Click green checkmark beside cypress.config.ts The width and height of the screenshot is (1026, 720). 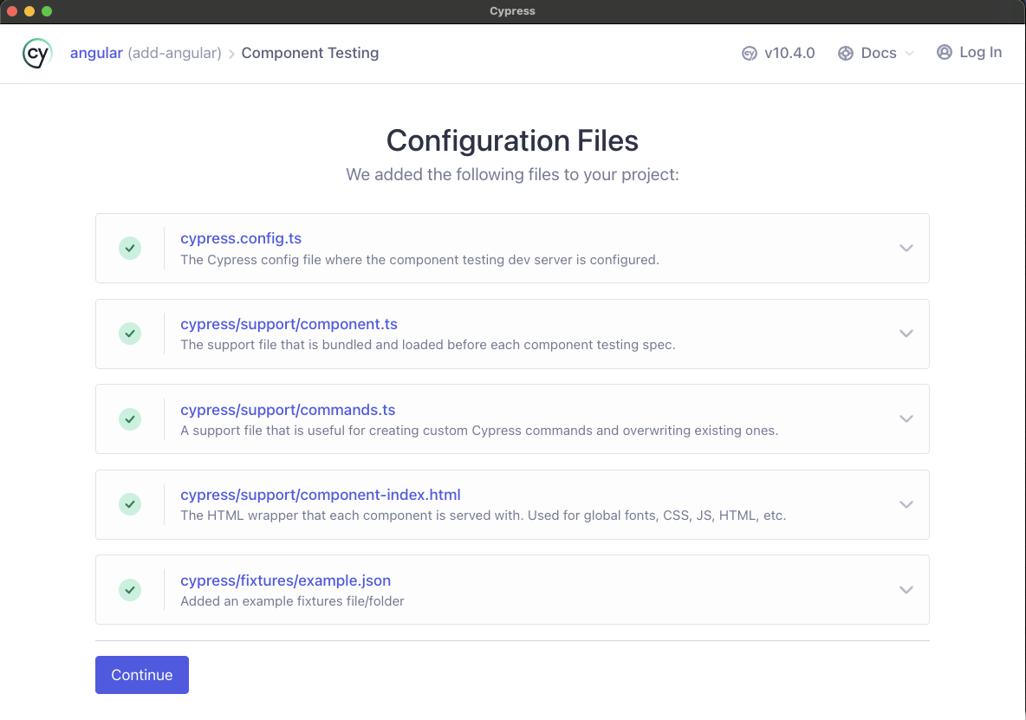click(129, 248)
